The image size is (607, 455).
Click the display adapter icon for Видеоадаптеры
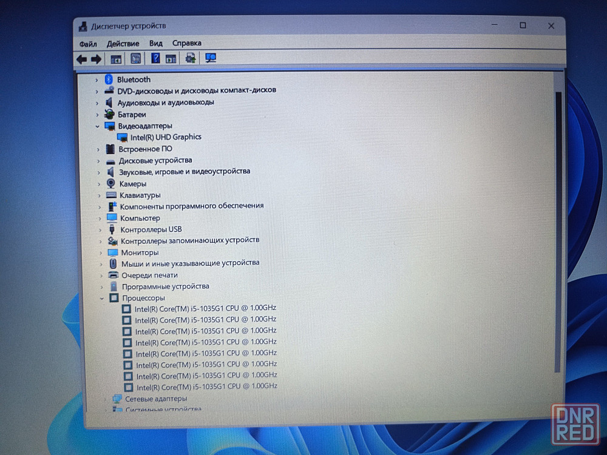click(x=110, y=126)
